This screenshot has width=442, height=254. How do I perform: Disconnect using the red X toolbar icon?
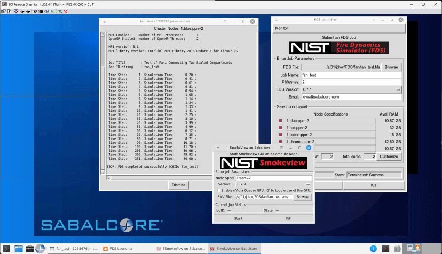point(66,11)
